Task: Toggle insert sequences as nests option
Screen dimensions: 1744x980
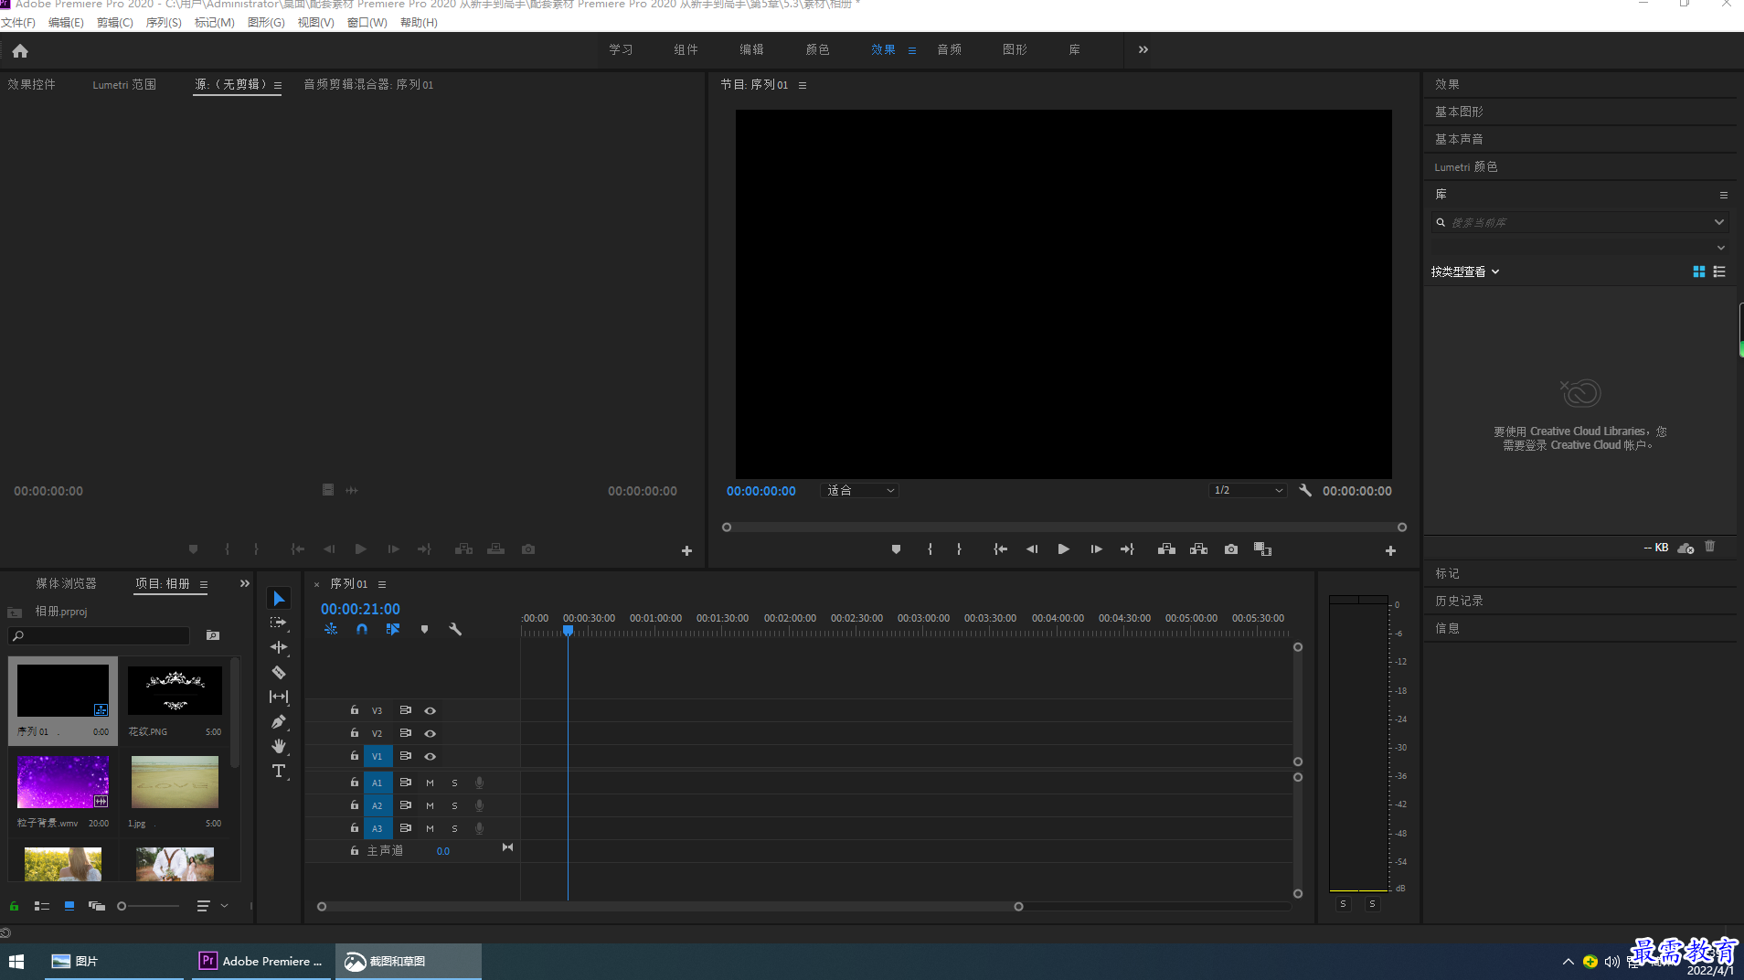Action: (x=331, y=629)
